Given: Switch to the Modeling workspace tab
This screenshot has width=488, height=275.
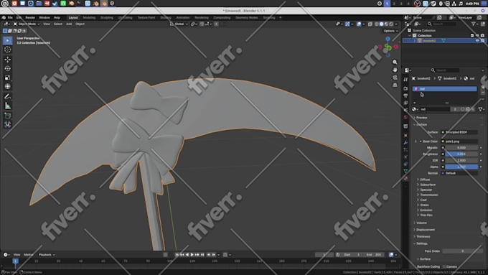Looking at the screenshot, I should 89,18.
